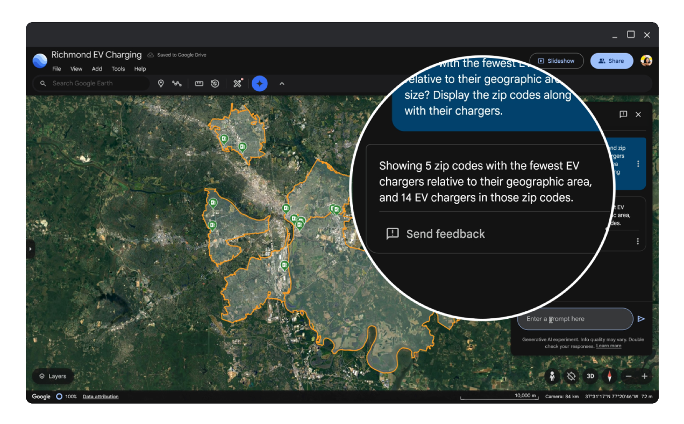Focus the Search Google Earth field
Image resolution: width=684 pixels, height=424 pixels.
pos(91,83)
